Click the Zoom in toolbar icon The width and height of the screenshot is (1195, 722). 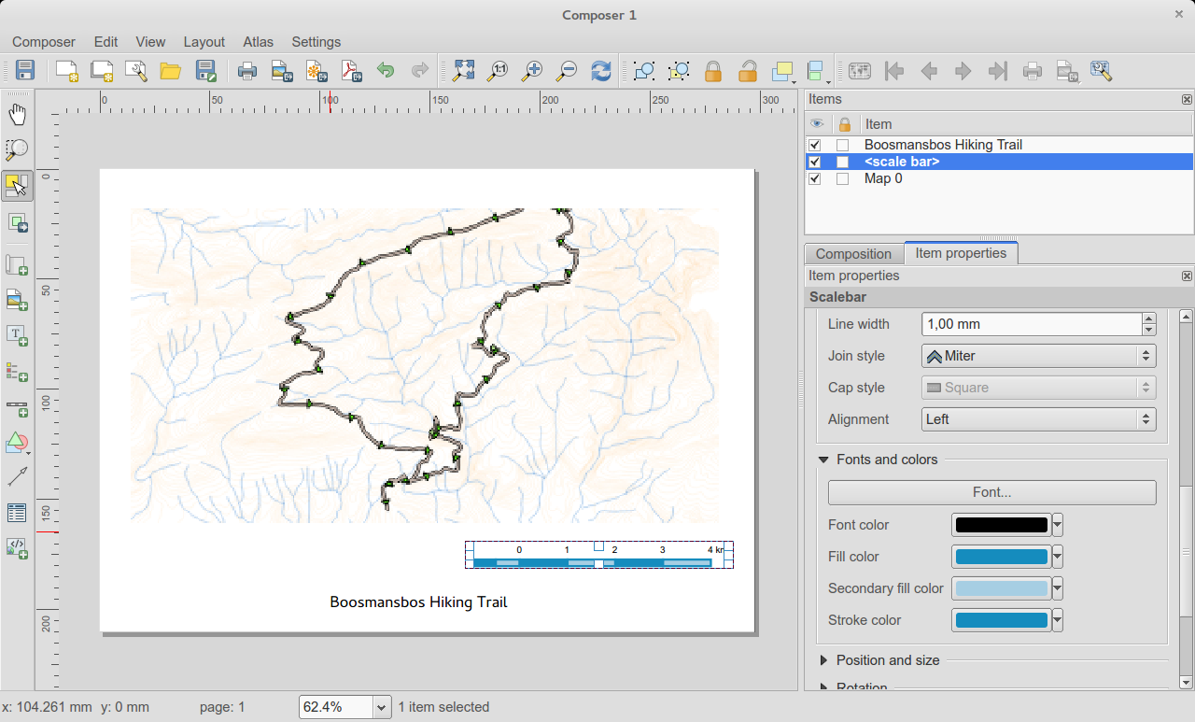click(x=532, y=71)
